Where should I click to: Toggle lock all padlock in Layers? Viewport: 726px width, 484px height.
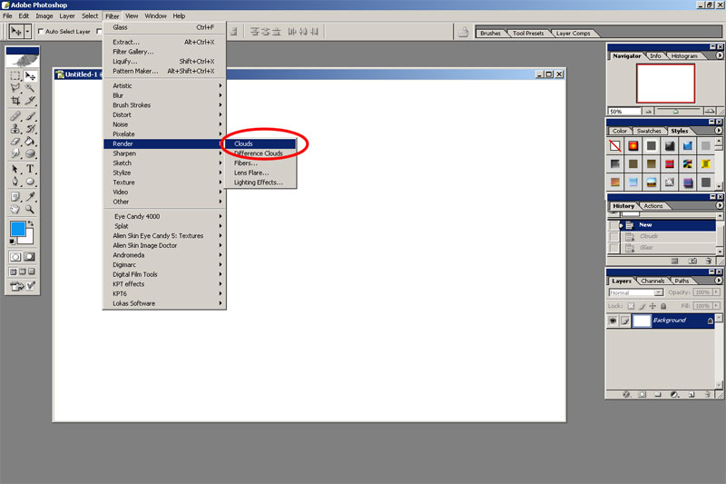coord(663,306)
